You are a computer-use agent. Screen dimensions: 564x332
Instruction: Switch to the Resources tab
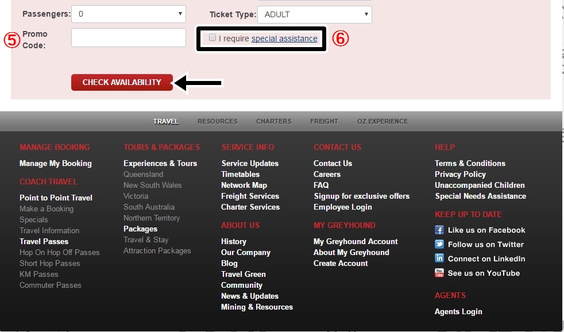[217, 121]
